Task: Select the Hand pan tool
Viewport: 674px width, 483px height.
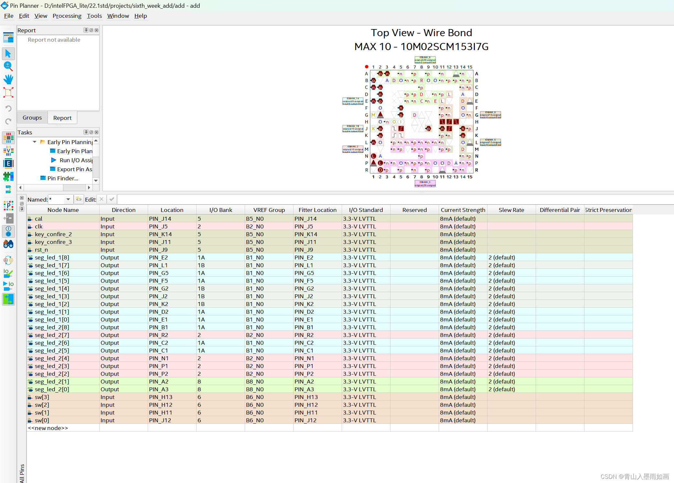Action: (x=8, y=79)
